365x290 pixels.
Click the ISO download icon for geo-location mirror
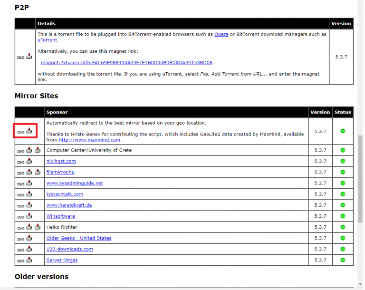(29, 131)
